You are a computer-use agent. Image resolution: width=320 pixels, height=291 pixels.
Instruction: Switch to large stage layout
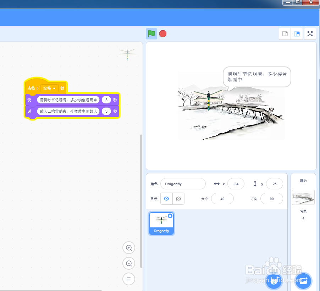(297, 34)
